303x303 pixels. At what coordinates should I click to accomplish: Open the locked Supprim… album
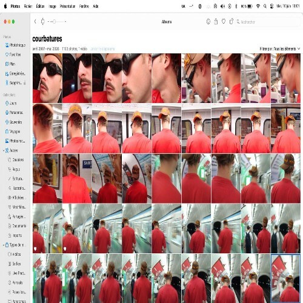[x=15, y=83]
